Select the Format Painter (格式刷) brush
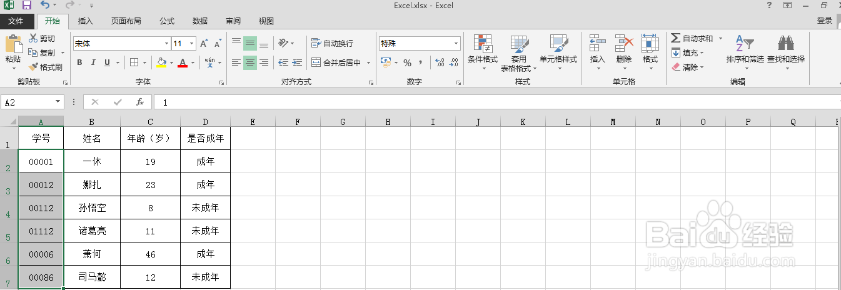This screenshot has width=841, height=290. [x=33, y=67]
